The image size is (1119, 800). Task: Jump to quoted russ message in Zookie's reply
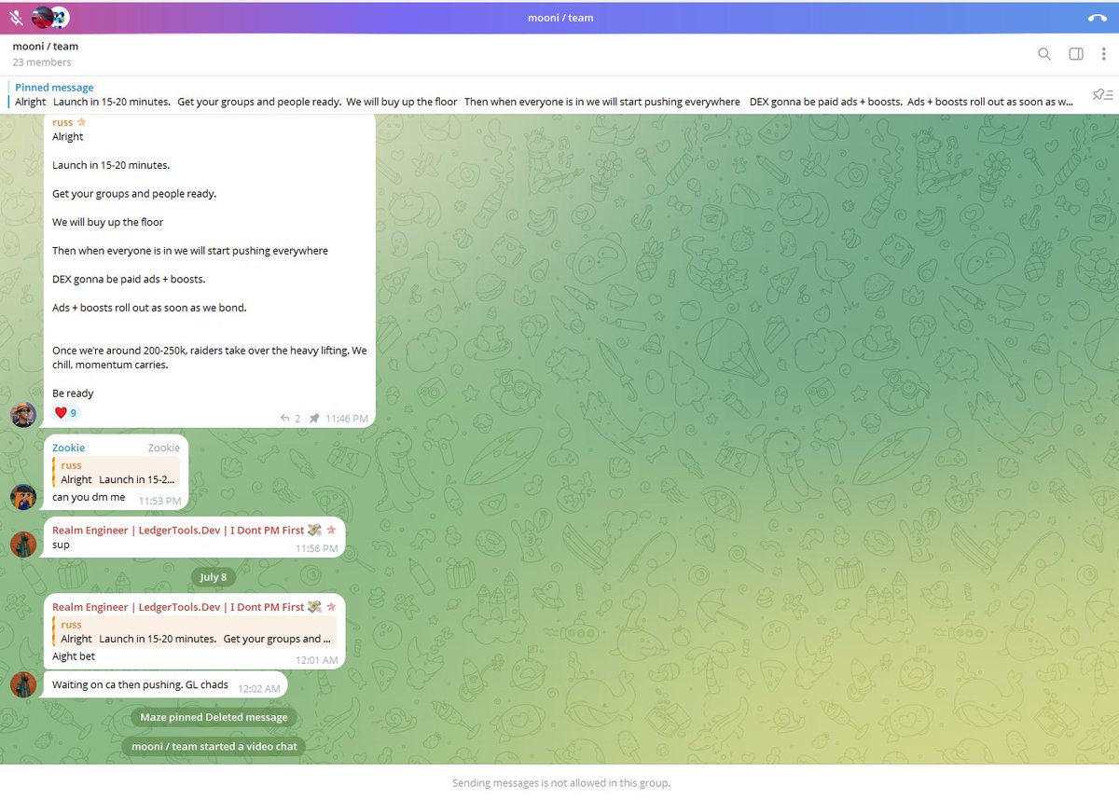click(x=116, y=473)
